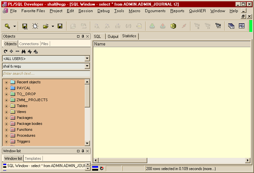Click the '200 rows selected' status text
The width and height of the screenshot is (254, 173).
tap(181, 169)
